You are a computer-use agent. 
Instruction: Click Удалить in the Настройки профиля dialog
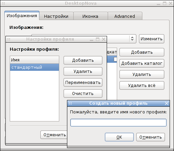83,71
